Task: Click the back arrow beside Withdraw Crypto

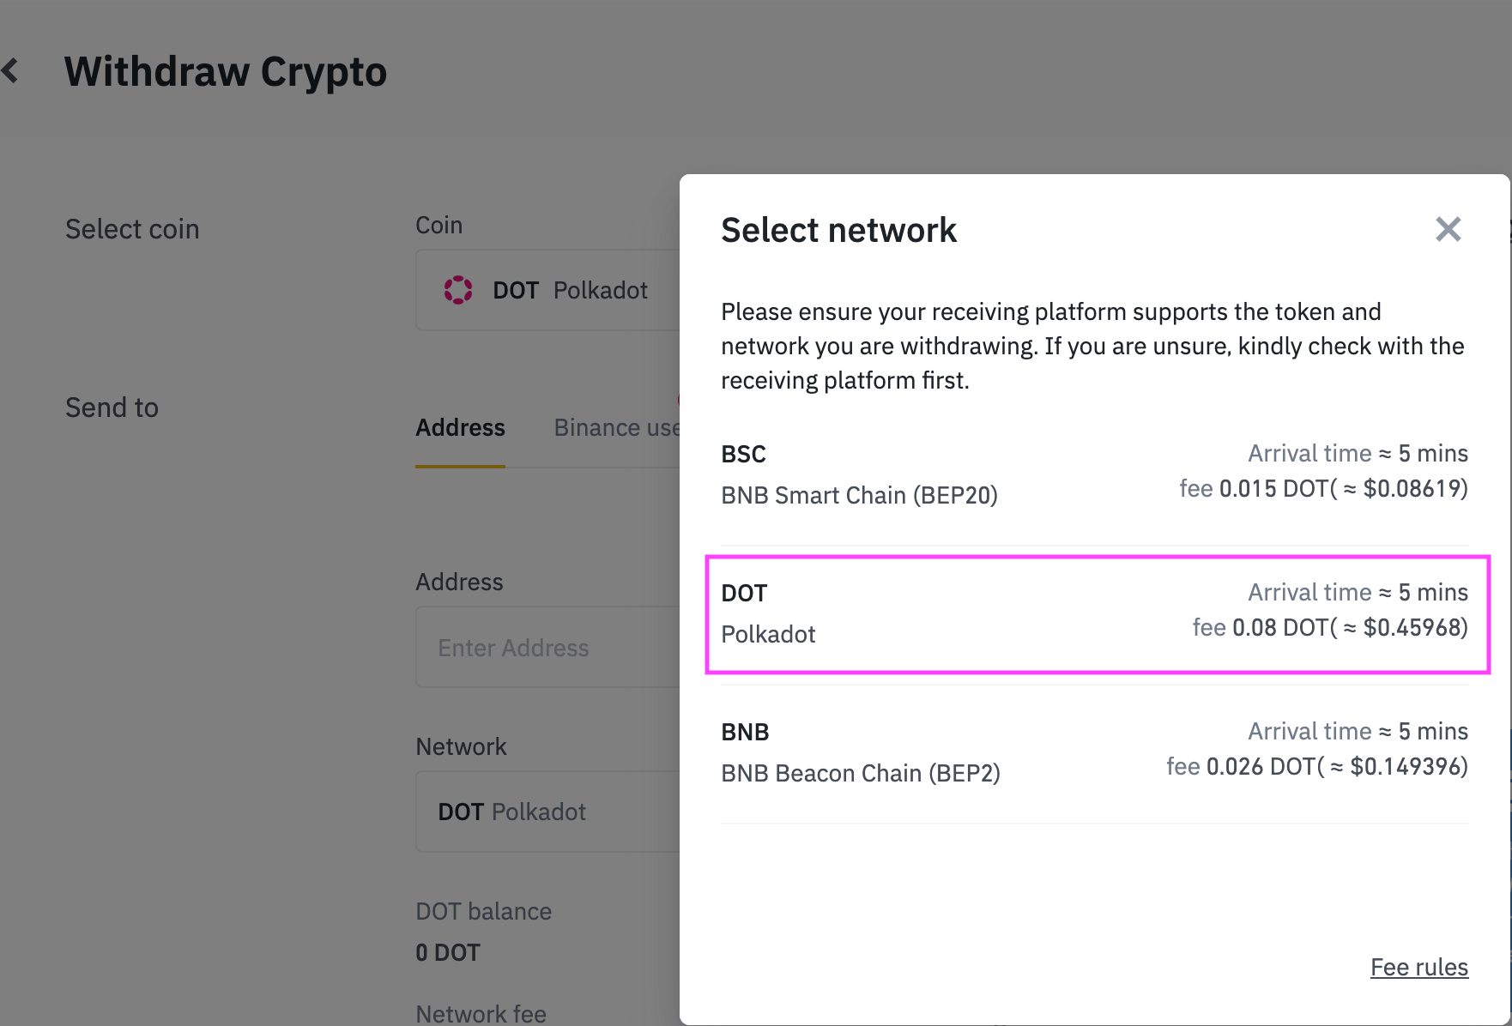Action: [11, 70]
